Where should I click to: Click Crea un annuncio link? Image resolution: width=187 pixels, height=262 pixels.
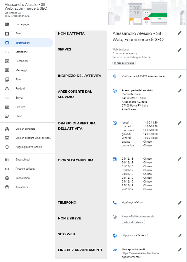point(25,129)
